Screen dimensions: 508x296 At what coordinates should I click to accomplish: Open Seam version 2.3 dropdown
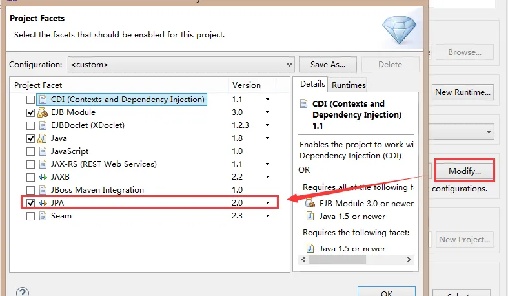click(268, 216)
